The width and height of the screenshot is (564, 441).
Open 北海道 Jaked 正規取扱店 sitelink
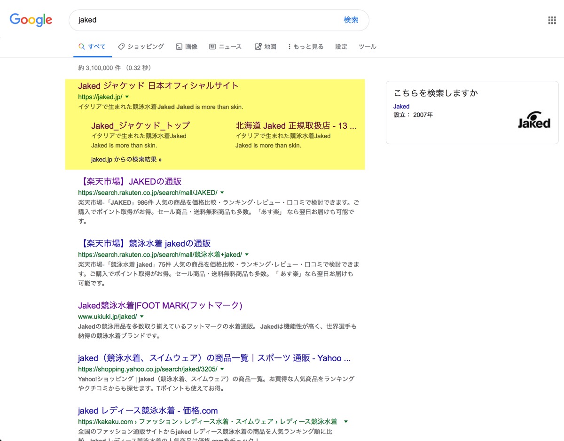pos(296,126)
